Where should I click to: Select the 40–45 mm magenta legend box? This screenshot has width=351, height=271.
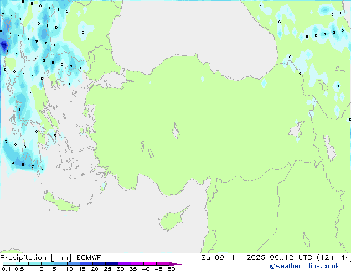[150, 264]
